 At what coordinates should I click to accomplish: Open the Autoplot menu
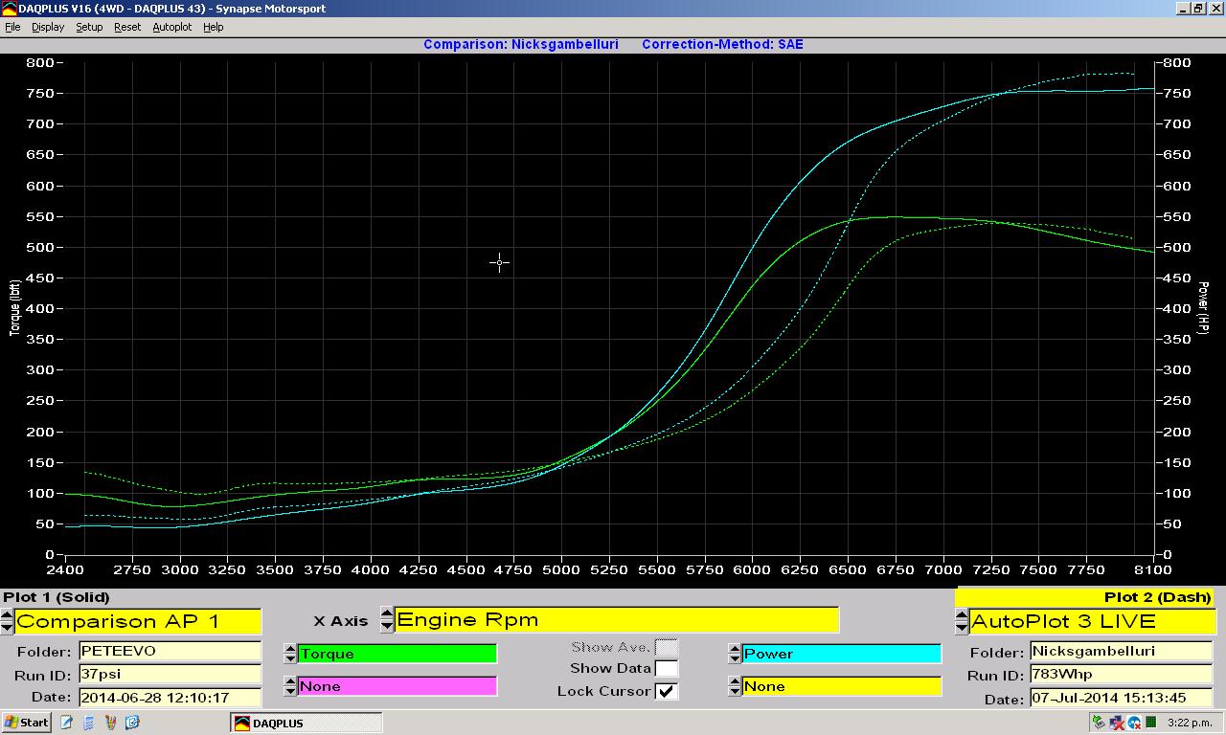172,27
